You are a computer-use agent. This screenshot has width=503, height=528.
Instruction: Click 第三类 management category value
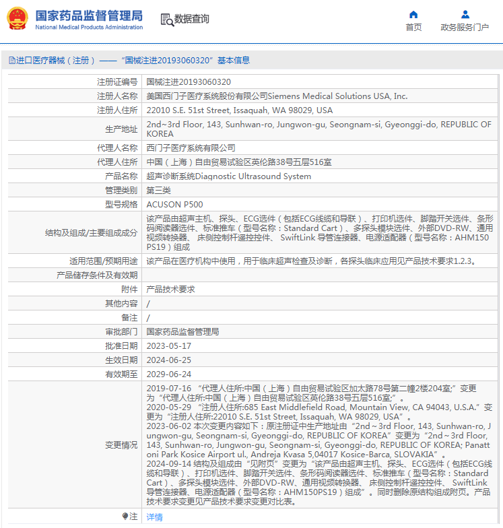(x=159, y=190)
